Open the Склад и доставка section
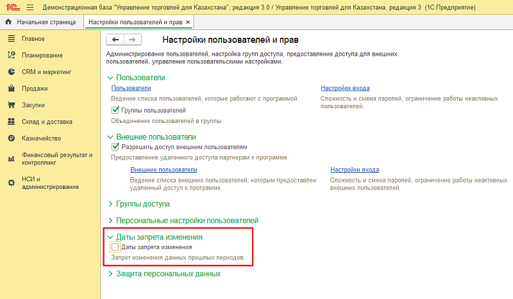513x299 pixels. 47,122
